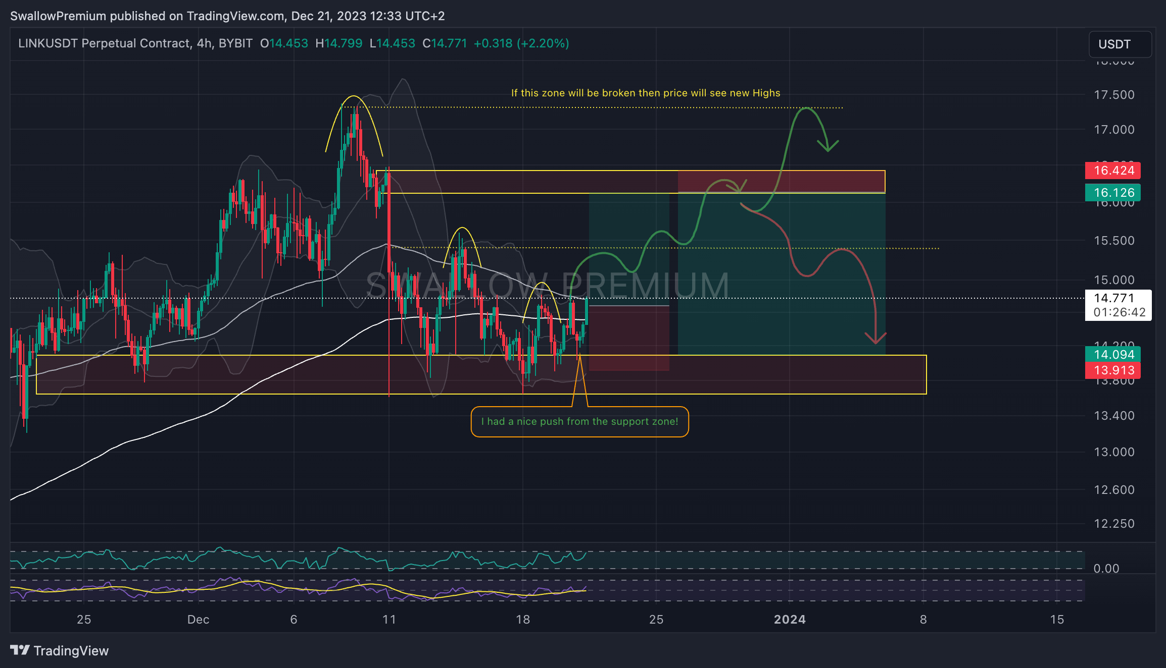
Task: Click the 18 date label on time axis
Action: (523, 620)
